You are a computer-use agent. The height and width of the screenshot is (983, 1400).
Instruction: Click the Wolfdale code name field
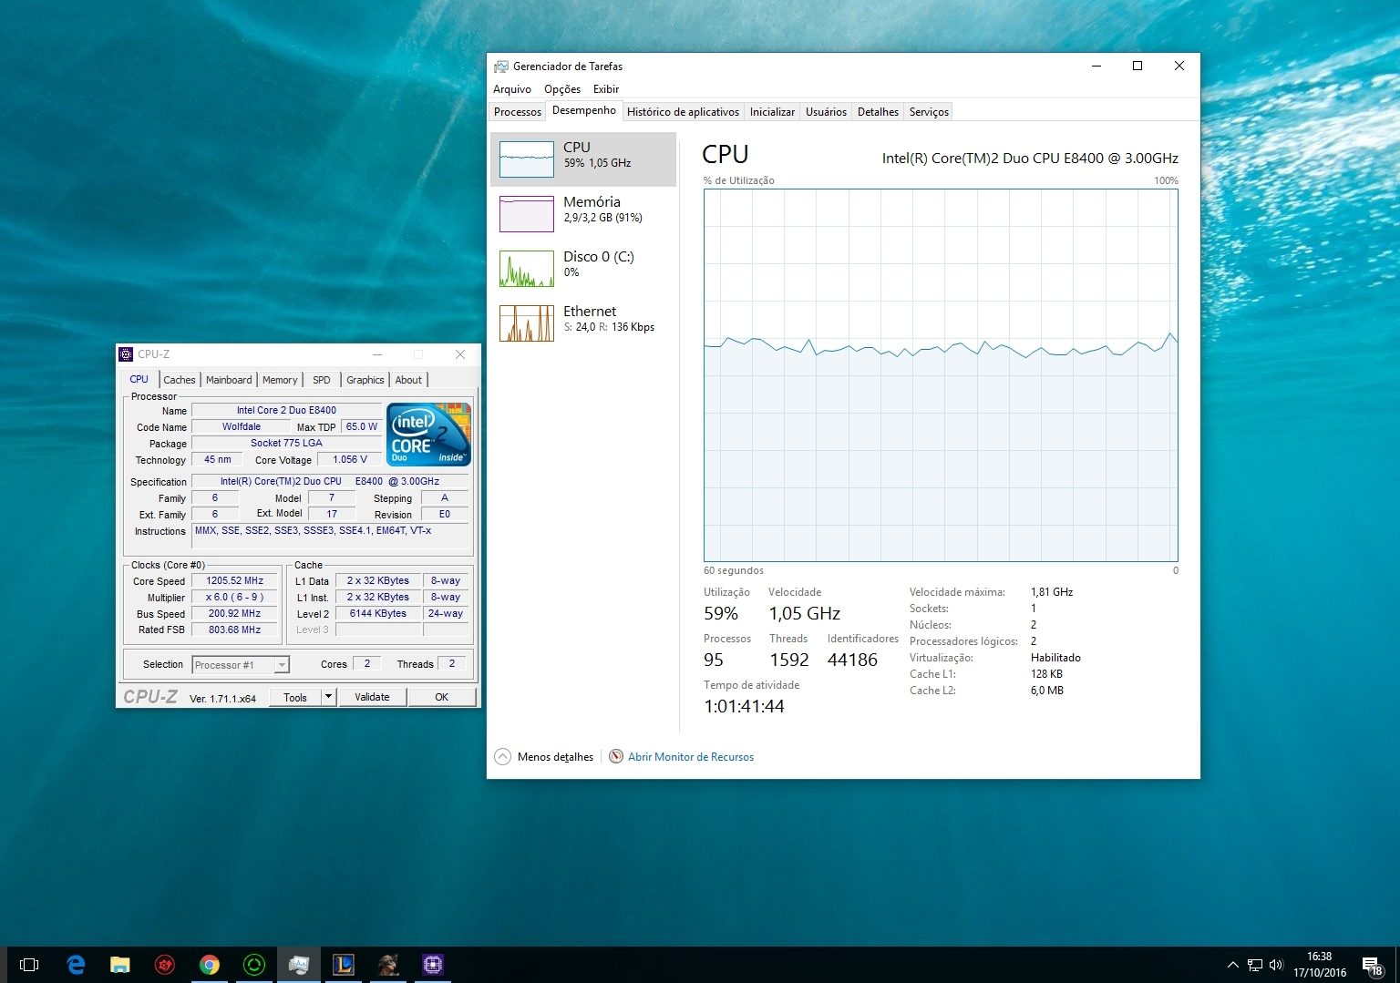tap(242, 426)
